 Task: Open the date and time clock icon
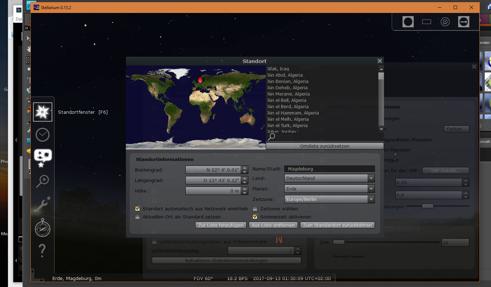tap(43, 135)
